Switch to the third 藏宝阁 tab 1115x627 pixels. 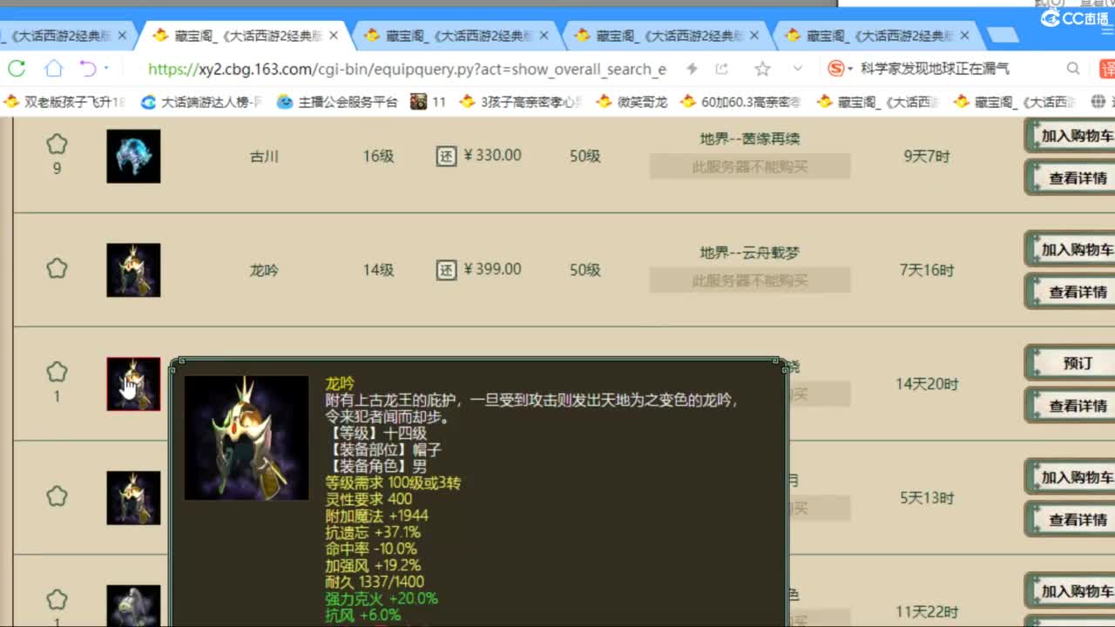[457, 36]
